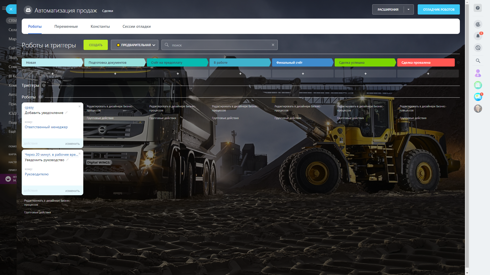Add a robot with plus under Новая
This screenshot has width=490, height=275.
point(53,74)
